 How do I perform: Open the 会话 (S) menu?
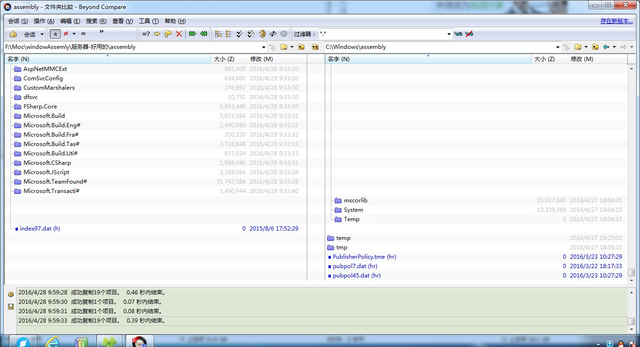[x=18, y=21]
